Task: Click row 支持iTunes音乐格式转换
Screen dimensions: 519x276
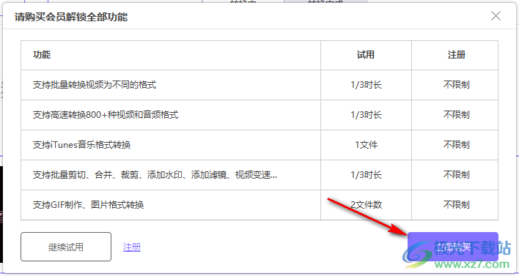Action: click(259, 145)
